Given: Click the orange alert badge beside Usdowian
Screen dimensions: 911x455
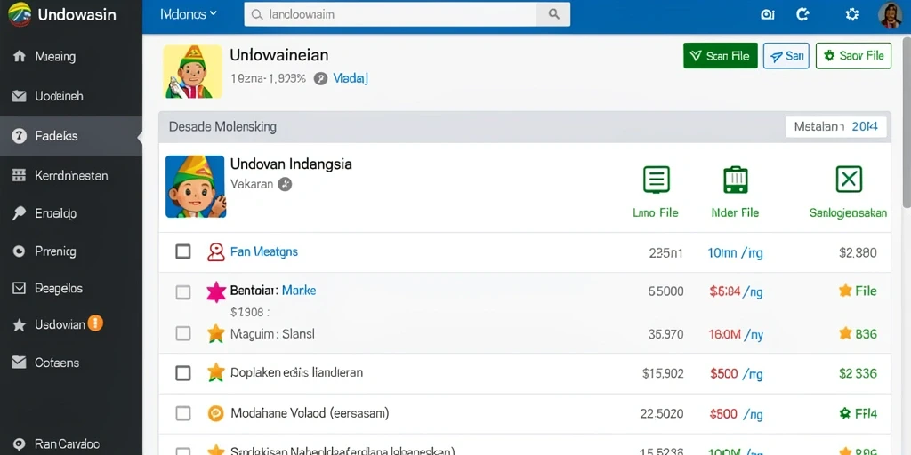Looking at the screenshot, I should 94,323.
